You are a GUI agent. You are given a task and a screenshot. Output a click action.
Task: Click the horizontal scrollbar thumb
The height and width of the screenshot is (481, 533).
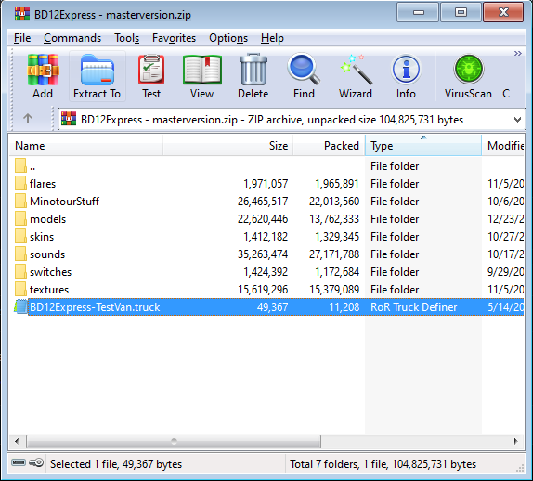[174, 442]
